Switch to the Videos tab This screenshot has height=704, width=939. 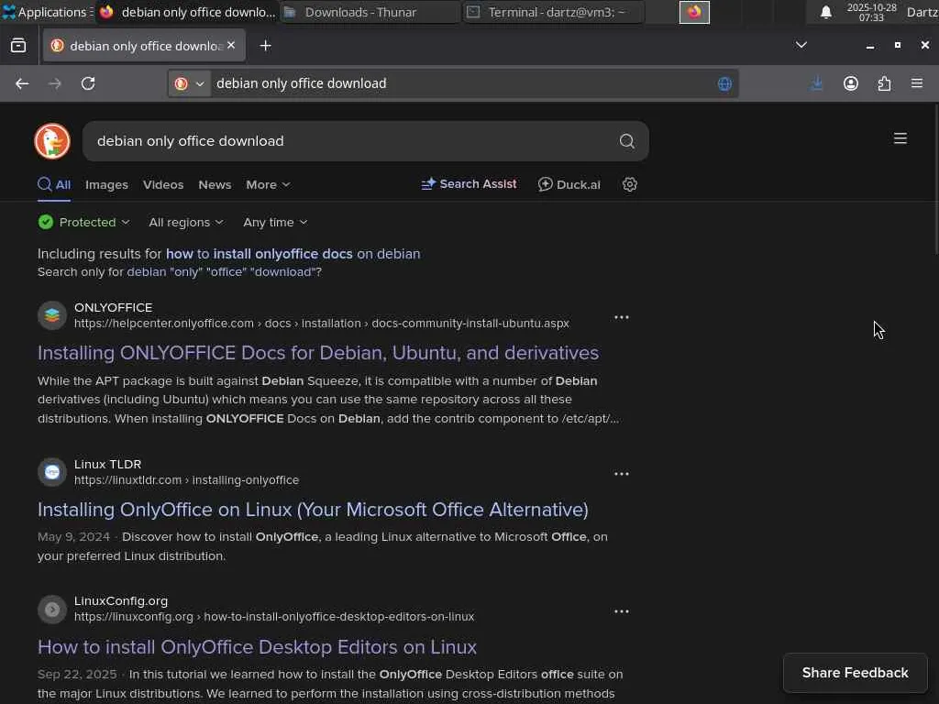(x=163, y=185)
